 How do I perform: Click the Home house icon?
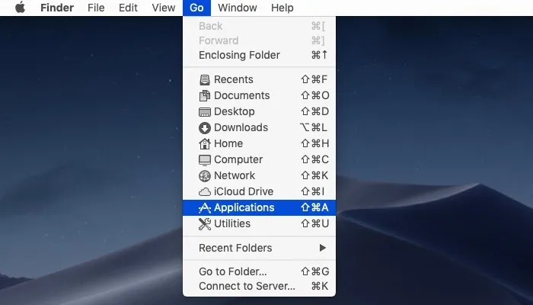[x=205, y=143]
